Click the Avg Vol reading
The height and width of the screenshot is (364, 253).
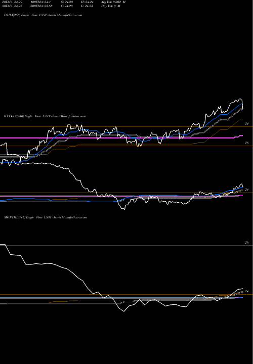click(x=113, y=2)
